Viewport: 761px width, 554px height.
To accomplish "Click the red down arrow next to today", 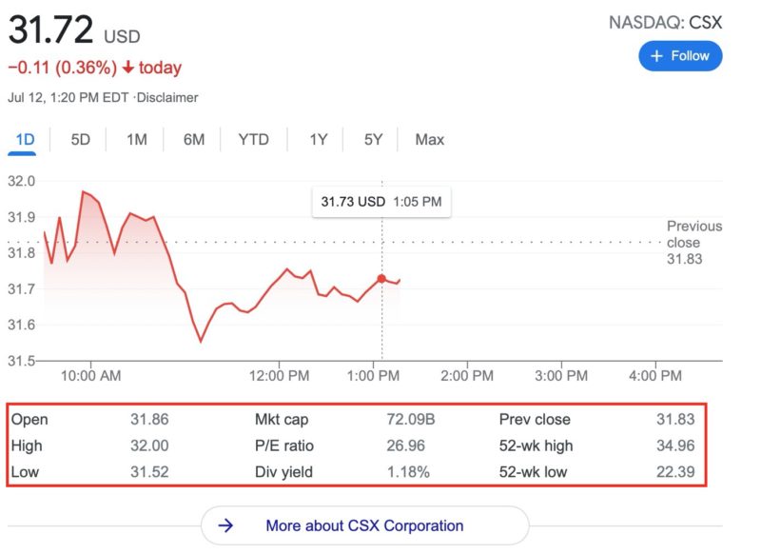I will coord(128,68).
